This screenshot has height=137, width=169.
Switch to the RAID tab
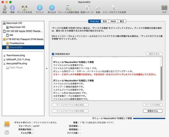point(113,21)
